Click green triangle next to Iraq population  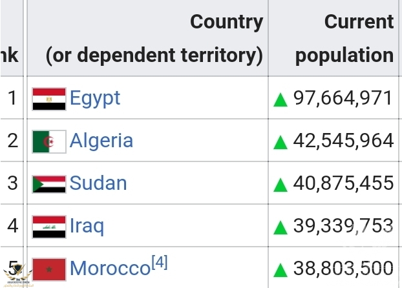tap(280, 227)
